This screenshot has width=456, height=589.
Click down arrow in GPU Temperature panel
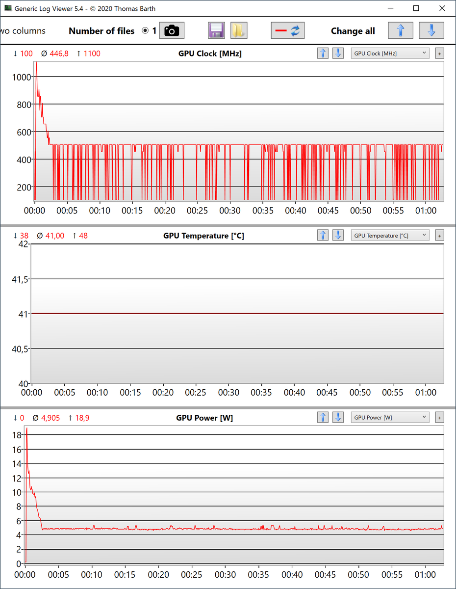tap(338, 236)
